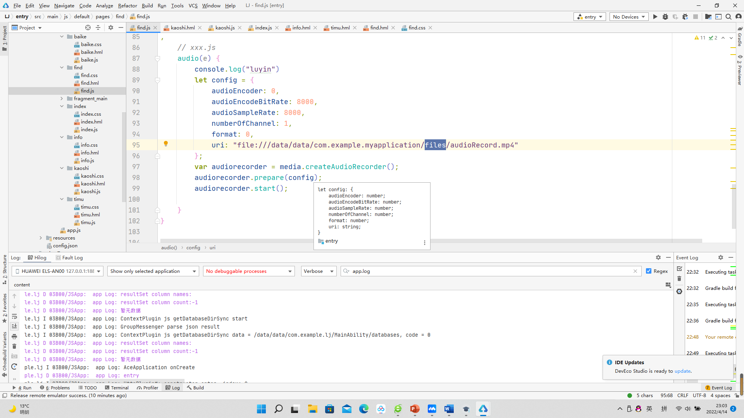
Task: Run the entry configuration with the play icon
Action: (655, 17)
